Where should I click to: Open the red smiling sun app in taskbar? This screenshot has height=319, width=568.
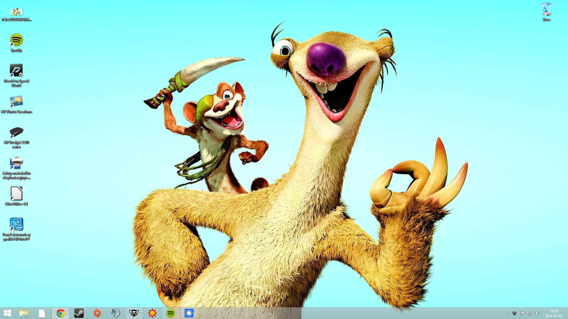152,313
